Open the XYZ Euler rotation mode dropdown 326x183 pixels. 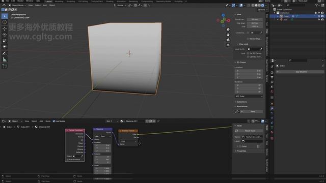249,96
